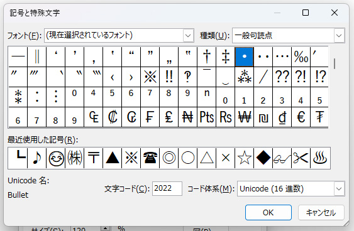The width and height of the screenshot is (354, 231).
Task: Select the won ₩ currency symbol
Action: [x=244, y=117]
